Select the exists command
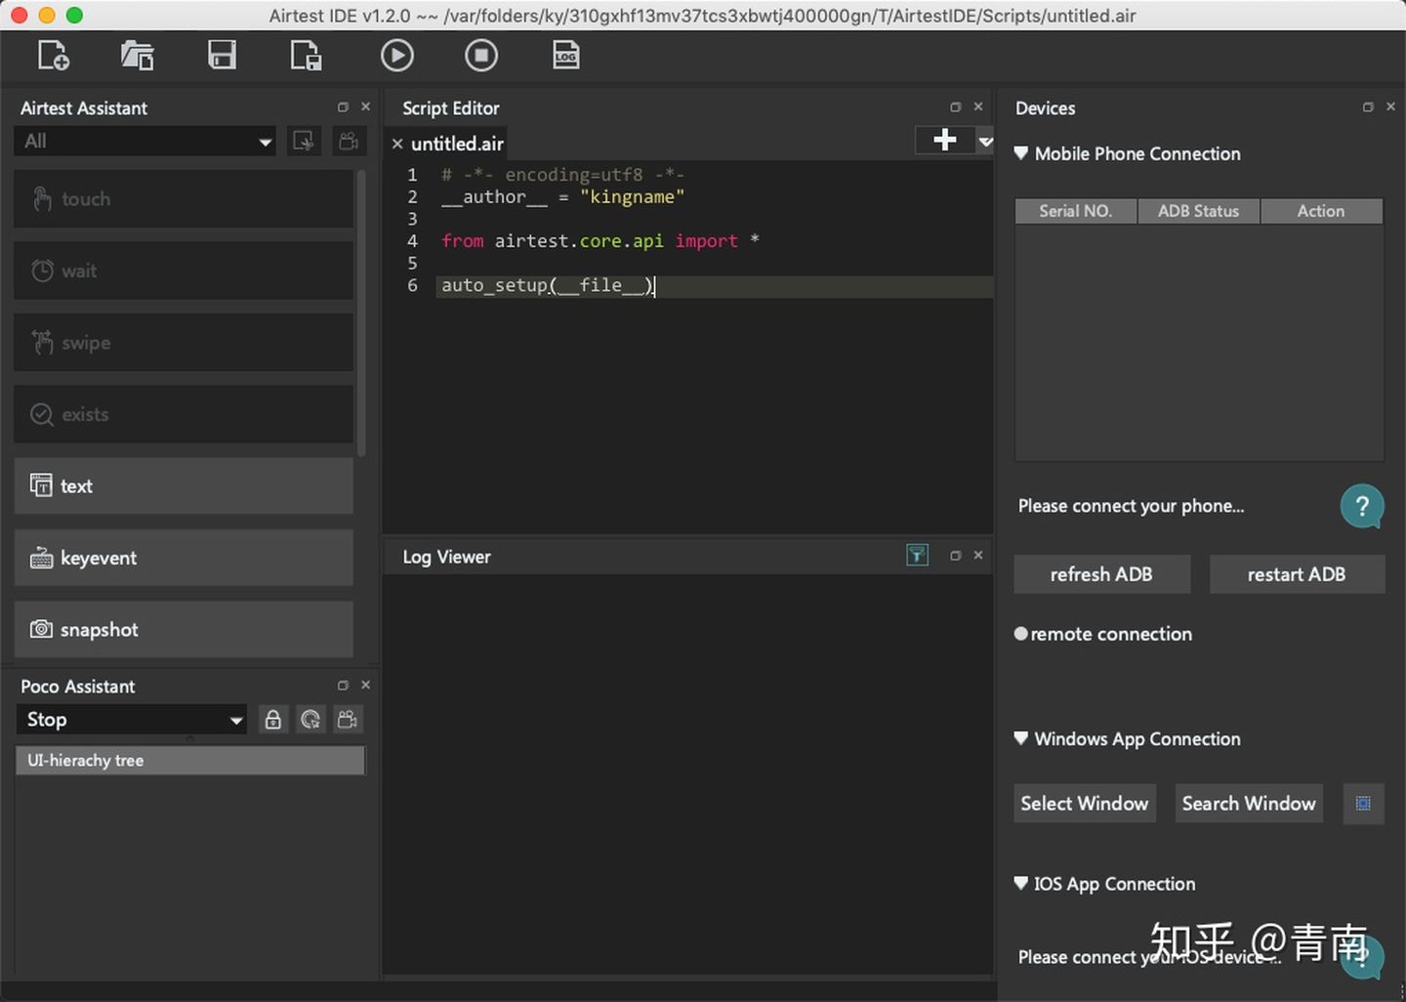 (x=184, y=414)
